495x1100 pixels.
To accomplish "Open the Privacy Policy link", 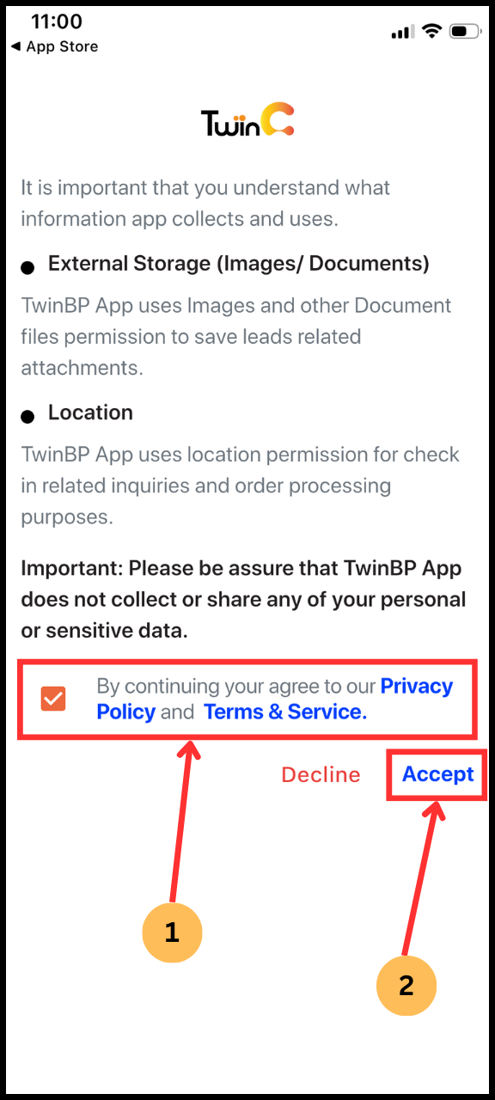I will pos(275,699).
